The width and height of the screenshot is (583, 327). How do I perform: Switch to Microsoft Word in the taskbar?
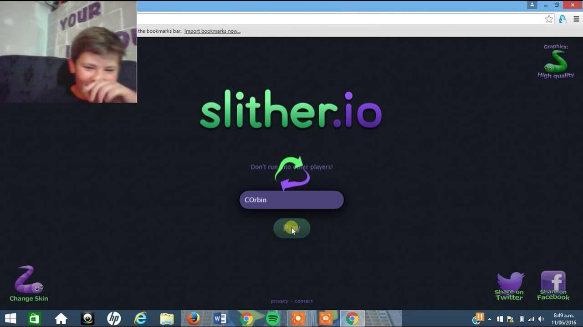220,319
